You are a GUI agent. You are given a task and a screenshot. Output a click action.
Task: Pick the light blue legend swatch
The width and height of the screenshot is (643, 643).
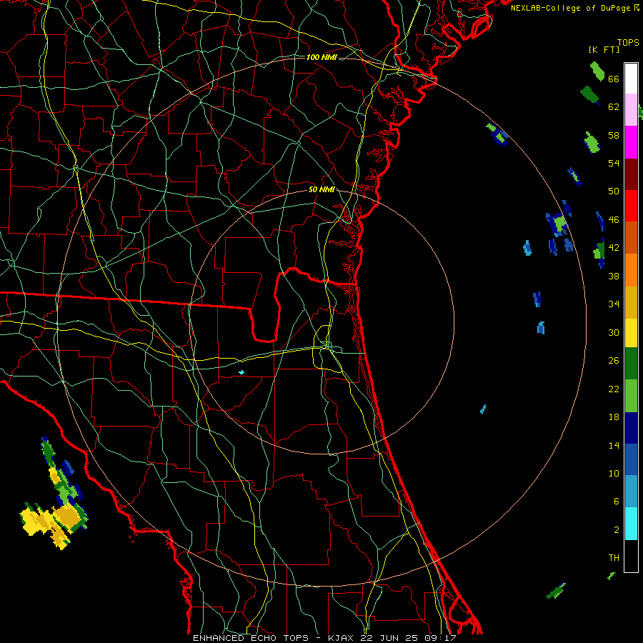[631, 492]
